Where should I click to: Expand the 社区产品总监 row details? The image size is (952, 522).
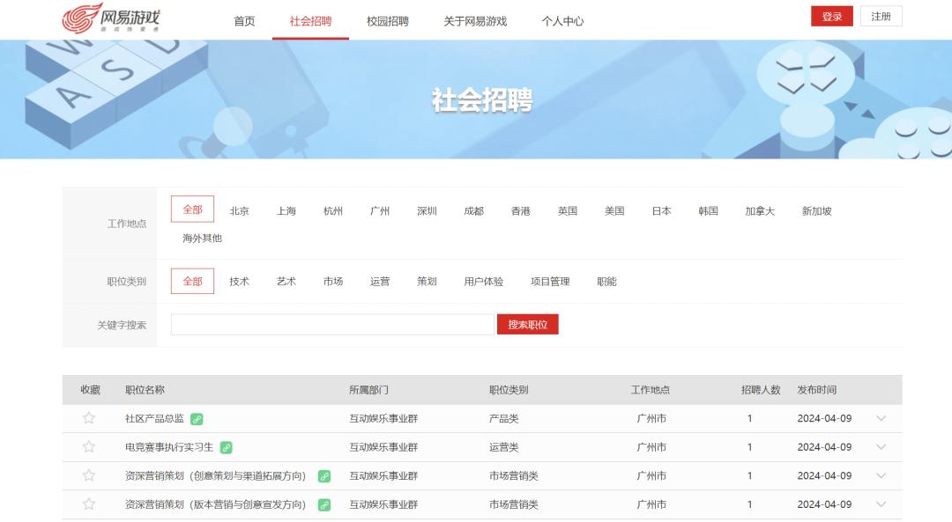[881, 418]
